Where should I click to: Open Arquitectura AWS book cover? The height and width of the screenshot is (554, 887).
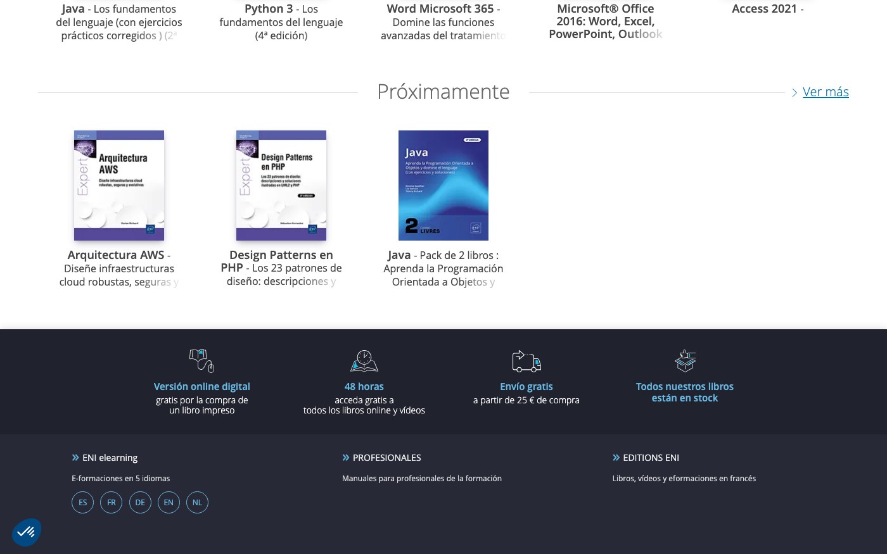tap(119, 186)
